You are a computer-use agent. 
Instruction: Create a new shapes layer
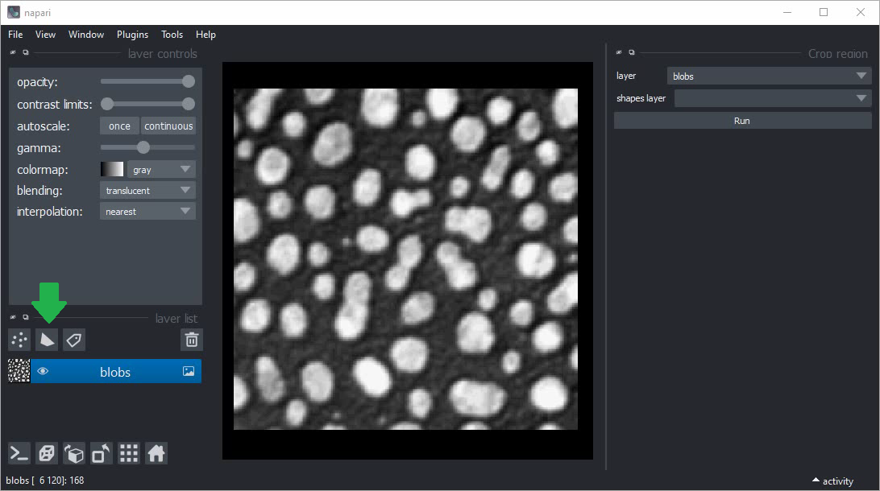[47, 340]
